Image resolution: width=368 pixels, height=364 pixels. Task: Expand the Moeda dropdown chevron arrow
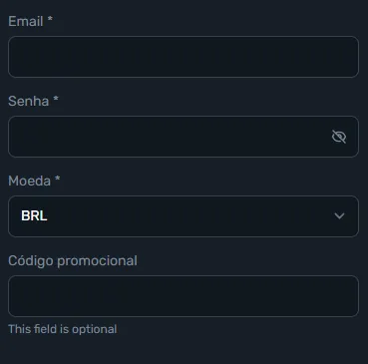(x=339, y=216)
